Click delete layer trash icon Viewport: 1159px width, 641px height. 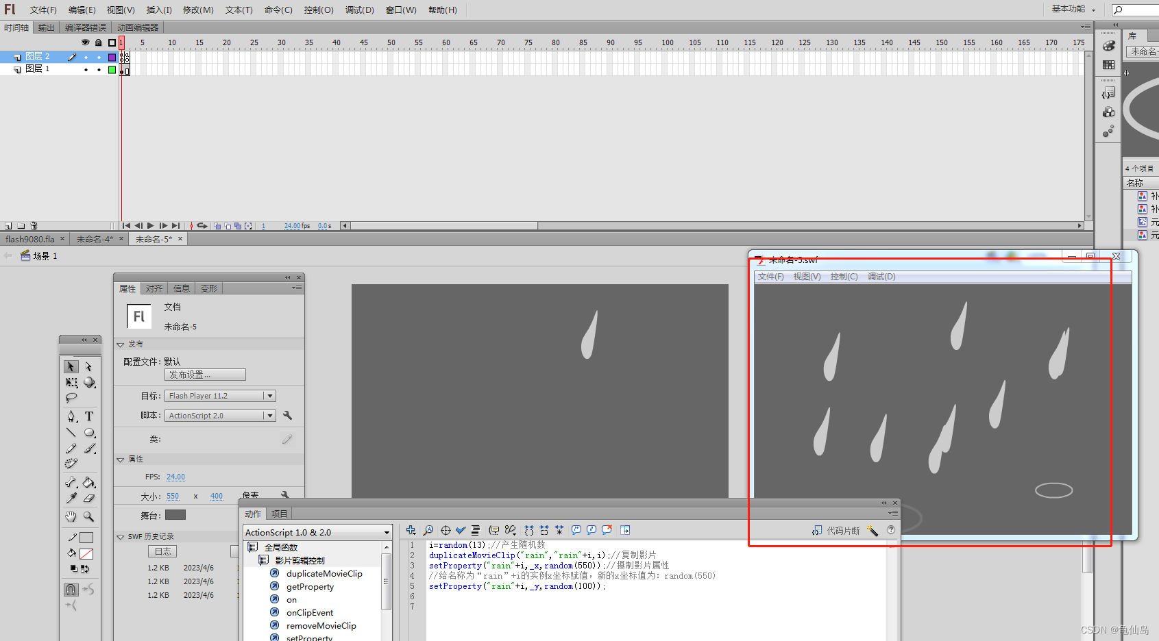click(34, 225)
